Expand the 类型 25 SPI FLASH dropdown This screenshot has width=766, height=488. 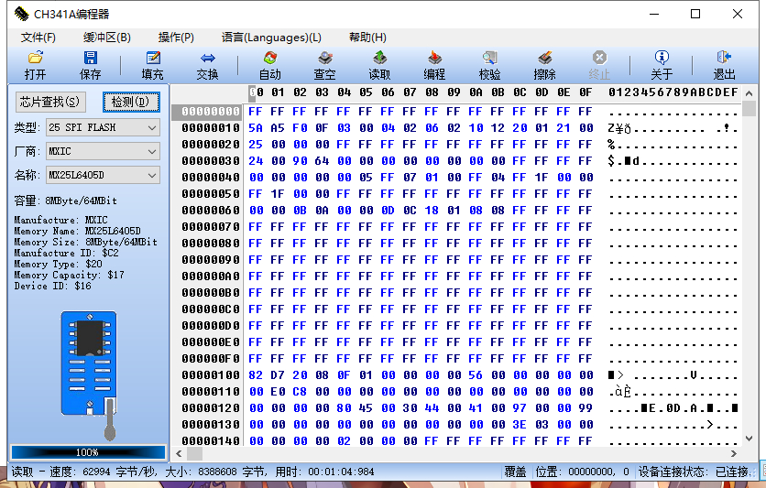pyautogui.click(x=152, y=128)
